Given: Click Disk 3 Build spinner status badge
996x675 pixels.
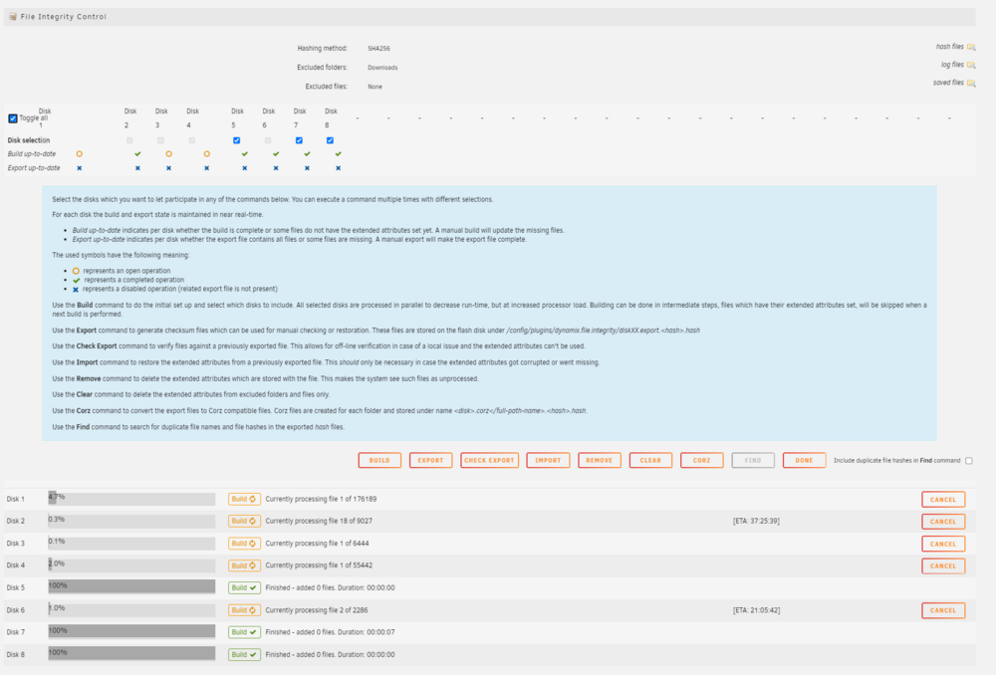Looking at the screenshot, I should coord(244,544).
